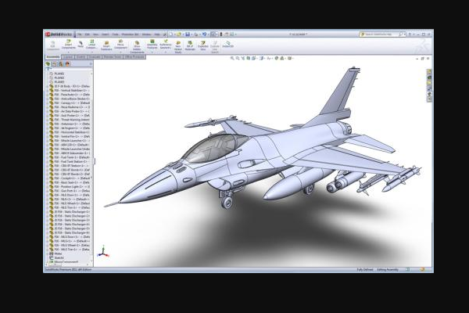Click the Smart Fasteners icon
469x313 pixels.
106,45
